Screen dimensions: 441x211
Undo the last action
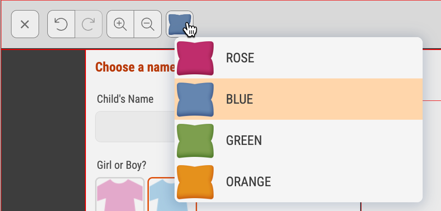pos(61,24)
